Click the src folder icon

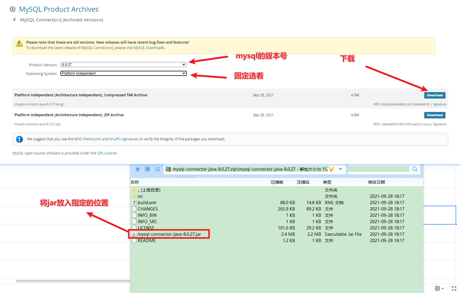(x=134, y=196)
